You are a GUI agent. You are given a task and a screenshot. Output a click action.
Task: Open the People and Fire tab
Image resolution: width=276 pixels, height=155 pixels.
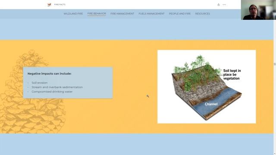180,14
